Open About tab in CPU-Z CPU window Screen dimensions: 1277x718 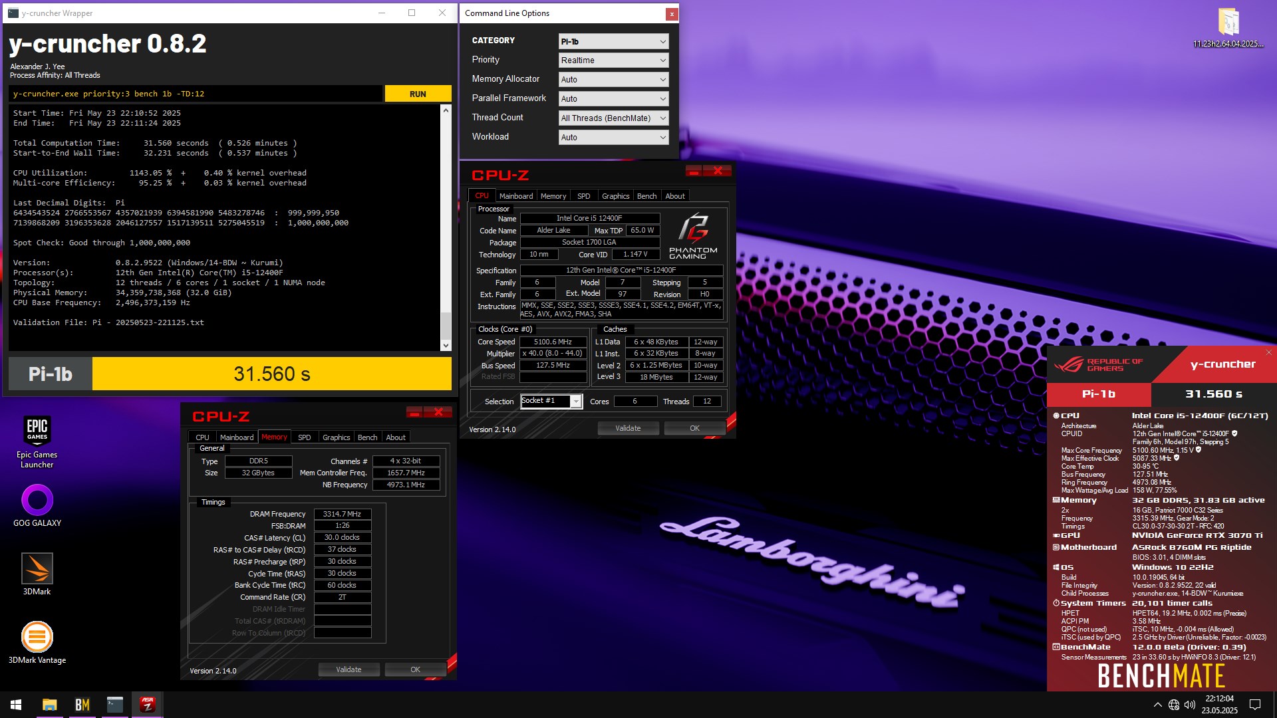[675, 196]
